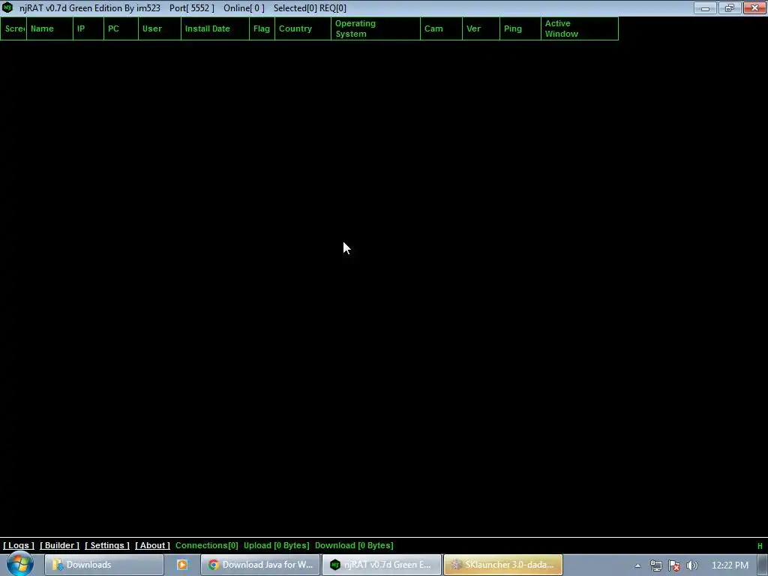Restore down the njRAT window

[x=729, y=7]
